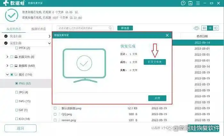Screen dimensions: 224x136
Task: Click the save scan result icon
Action: pyautogui.click(x=190, y=3)
